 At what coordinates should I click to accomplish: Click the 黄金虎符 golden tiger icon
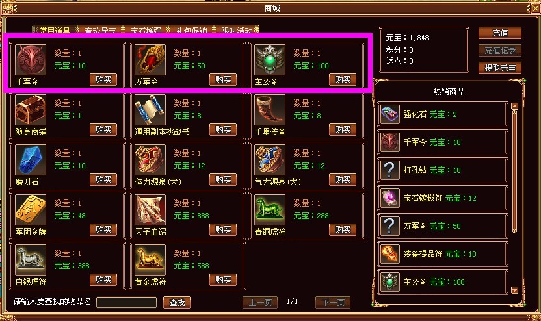click(x=150, y=260)
